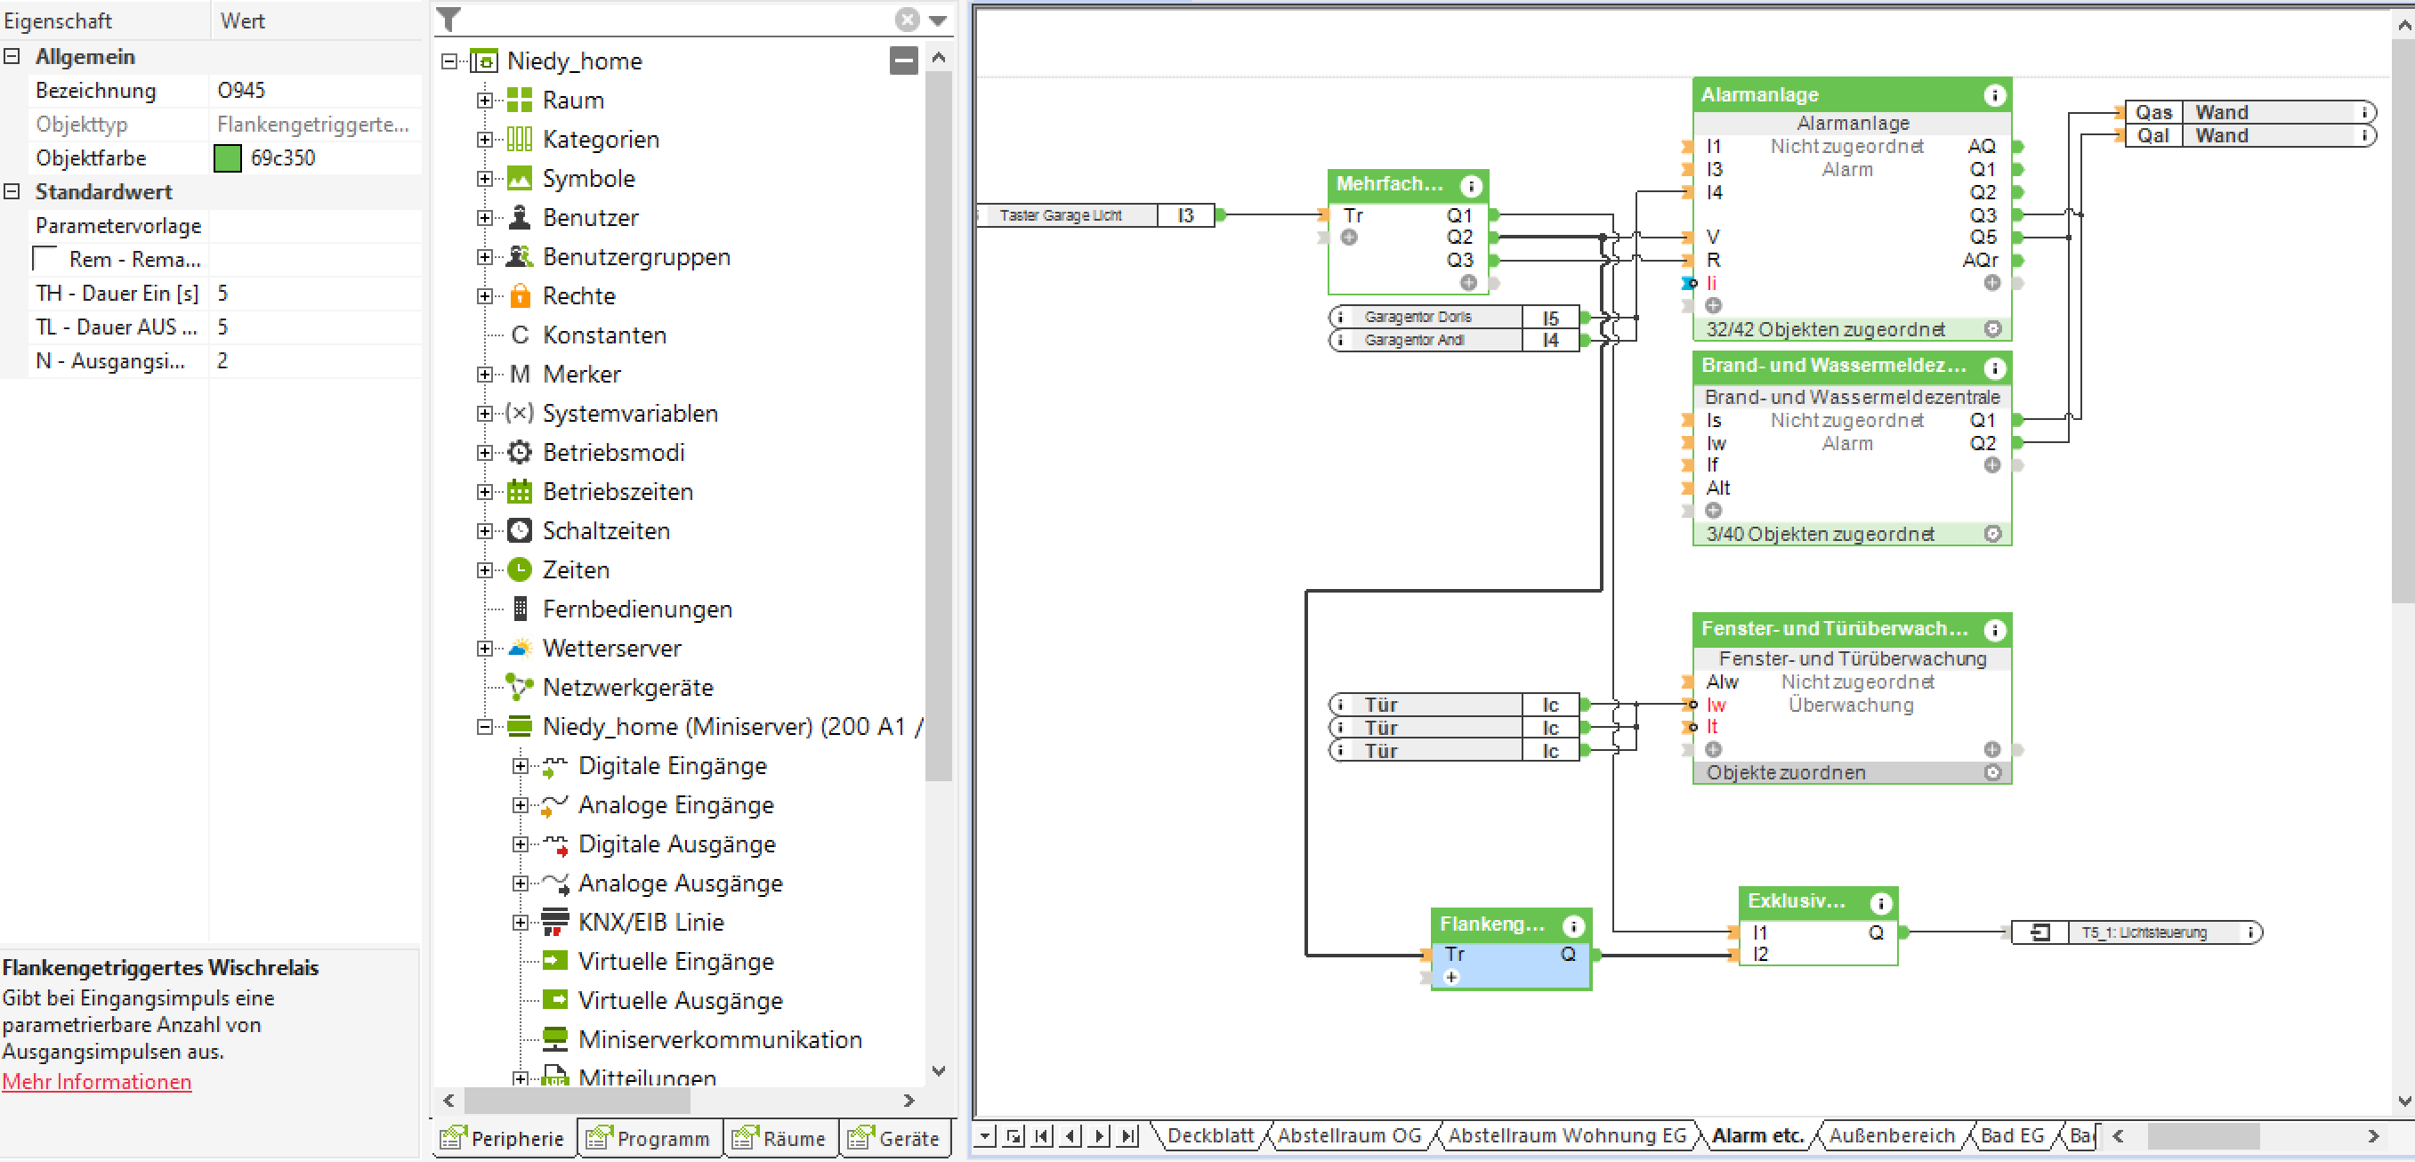The image size is (2415, 1162).
Task: Open the Mehr Informationen link
Action: [x=97, y=1081]
